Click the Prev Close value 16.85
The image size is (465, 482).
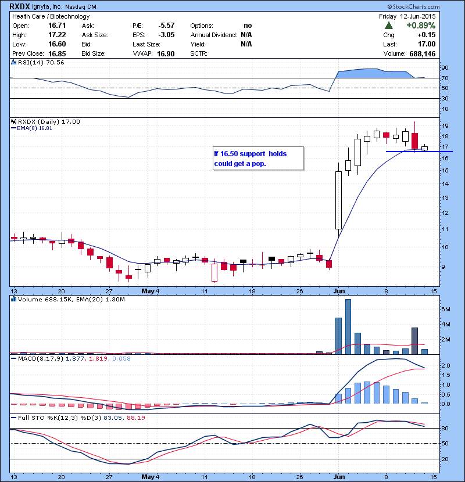57,54
